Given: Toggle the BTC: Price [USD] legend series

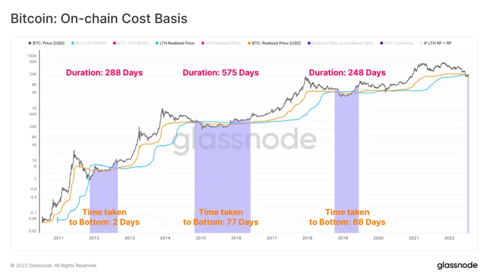Looking at the screenshot, I should (x=46, y=43).
